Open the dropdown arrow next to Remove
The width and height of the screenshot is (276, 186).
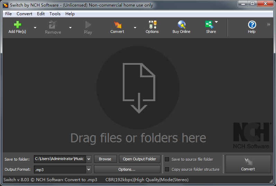click(70, 28)
